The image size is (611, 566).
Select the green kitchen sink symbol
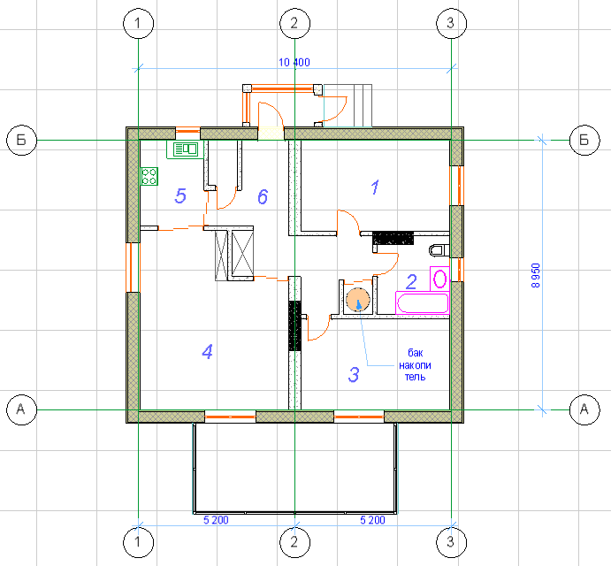tap(186, 149)
